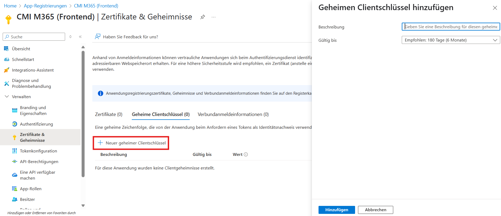Click the yellow key icon next to the title
Screen dimensions: 501x216
tap(8, 19)
